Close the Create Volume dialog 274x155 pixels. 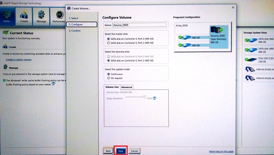point(233,7)
